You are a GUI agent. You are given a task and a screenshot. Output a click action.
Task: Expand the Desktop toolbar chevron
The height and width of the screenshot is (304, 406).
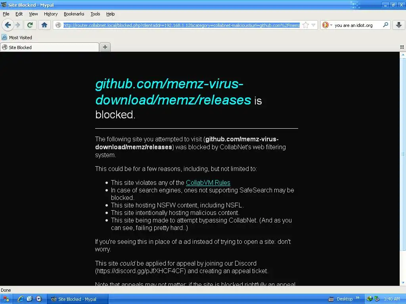click(358, 298)
